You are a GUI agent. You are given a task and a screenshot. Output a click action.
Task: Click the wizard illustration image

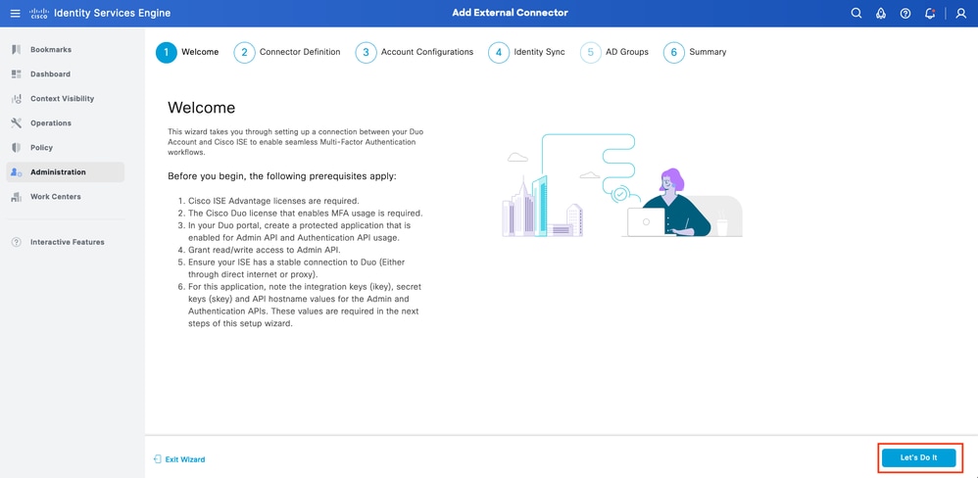[622, 185]
